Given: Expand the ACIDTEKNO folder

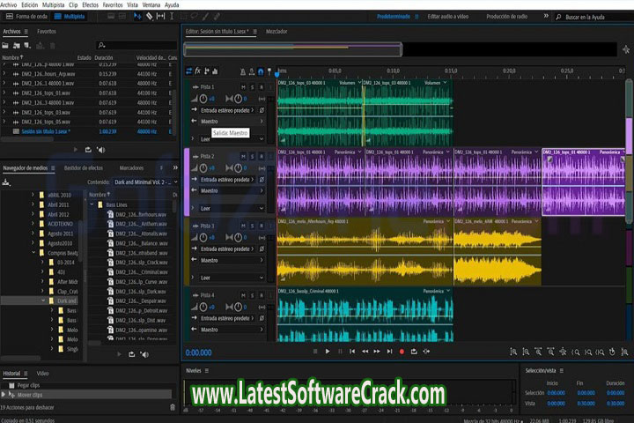Looking at the screenshot, I should [x=33, y=224].
